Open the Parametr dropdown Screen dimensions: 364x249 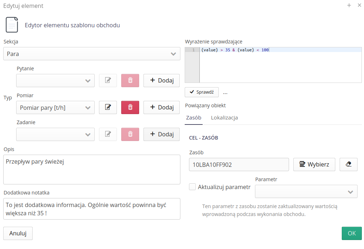click(x=306, y=192)
